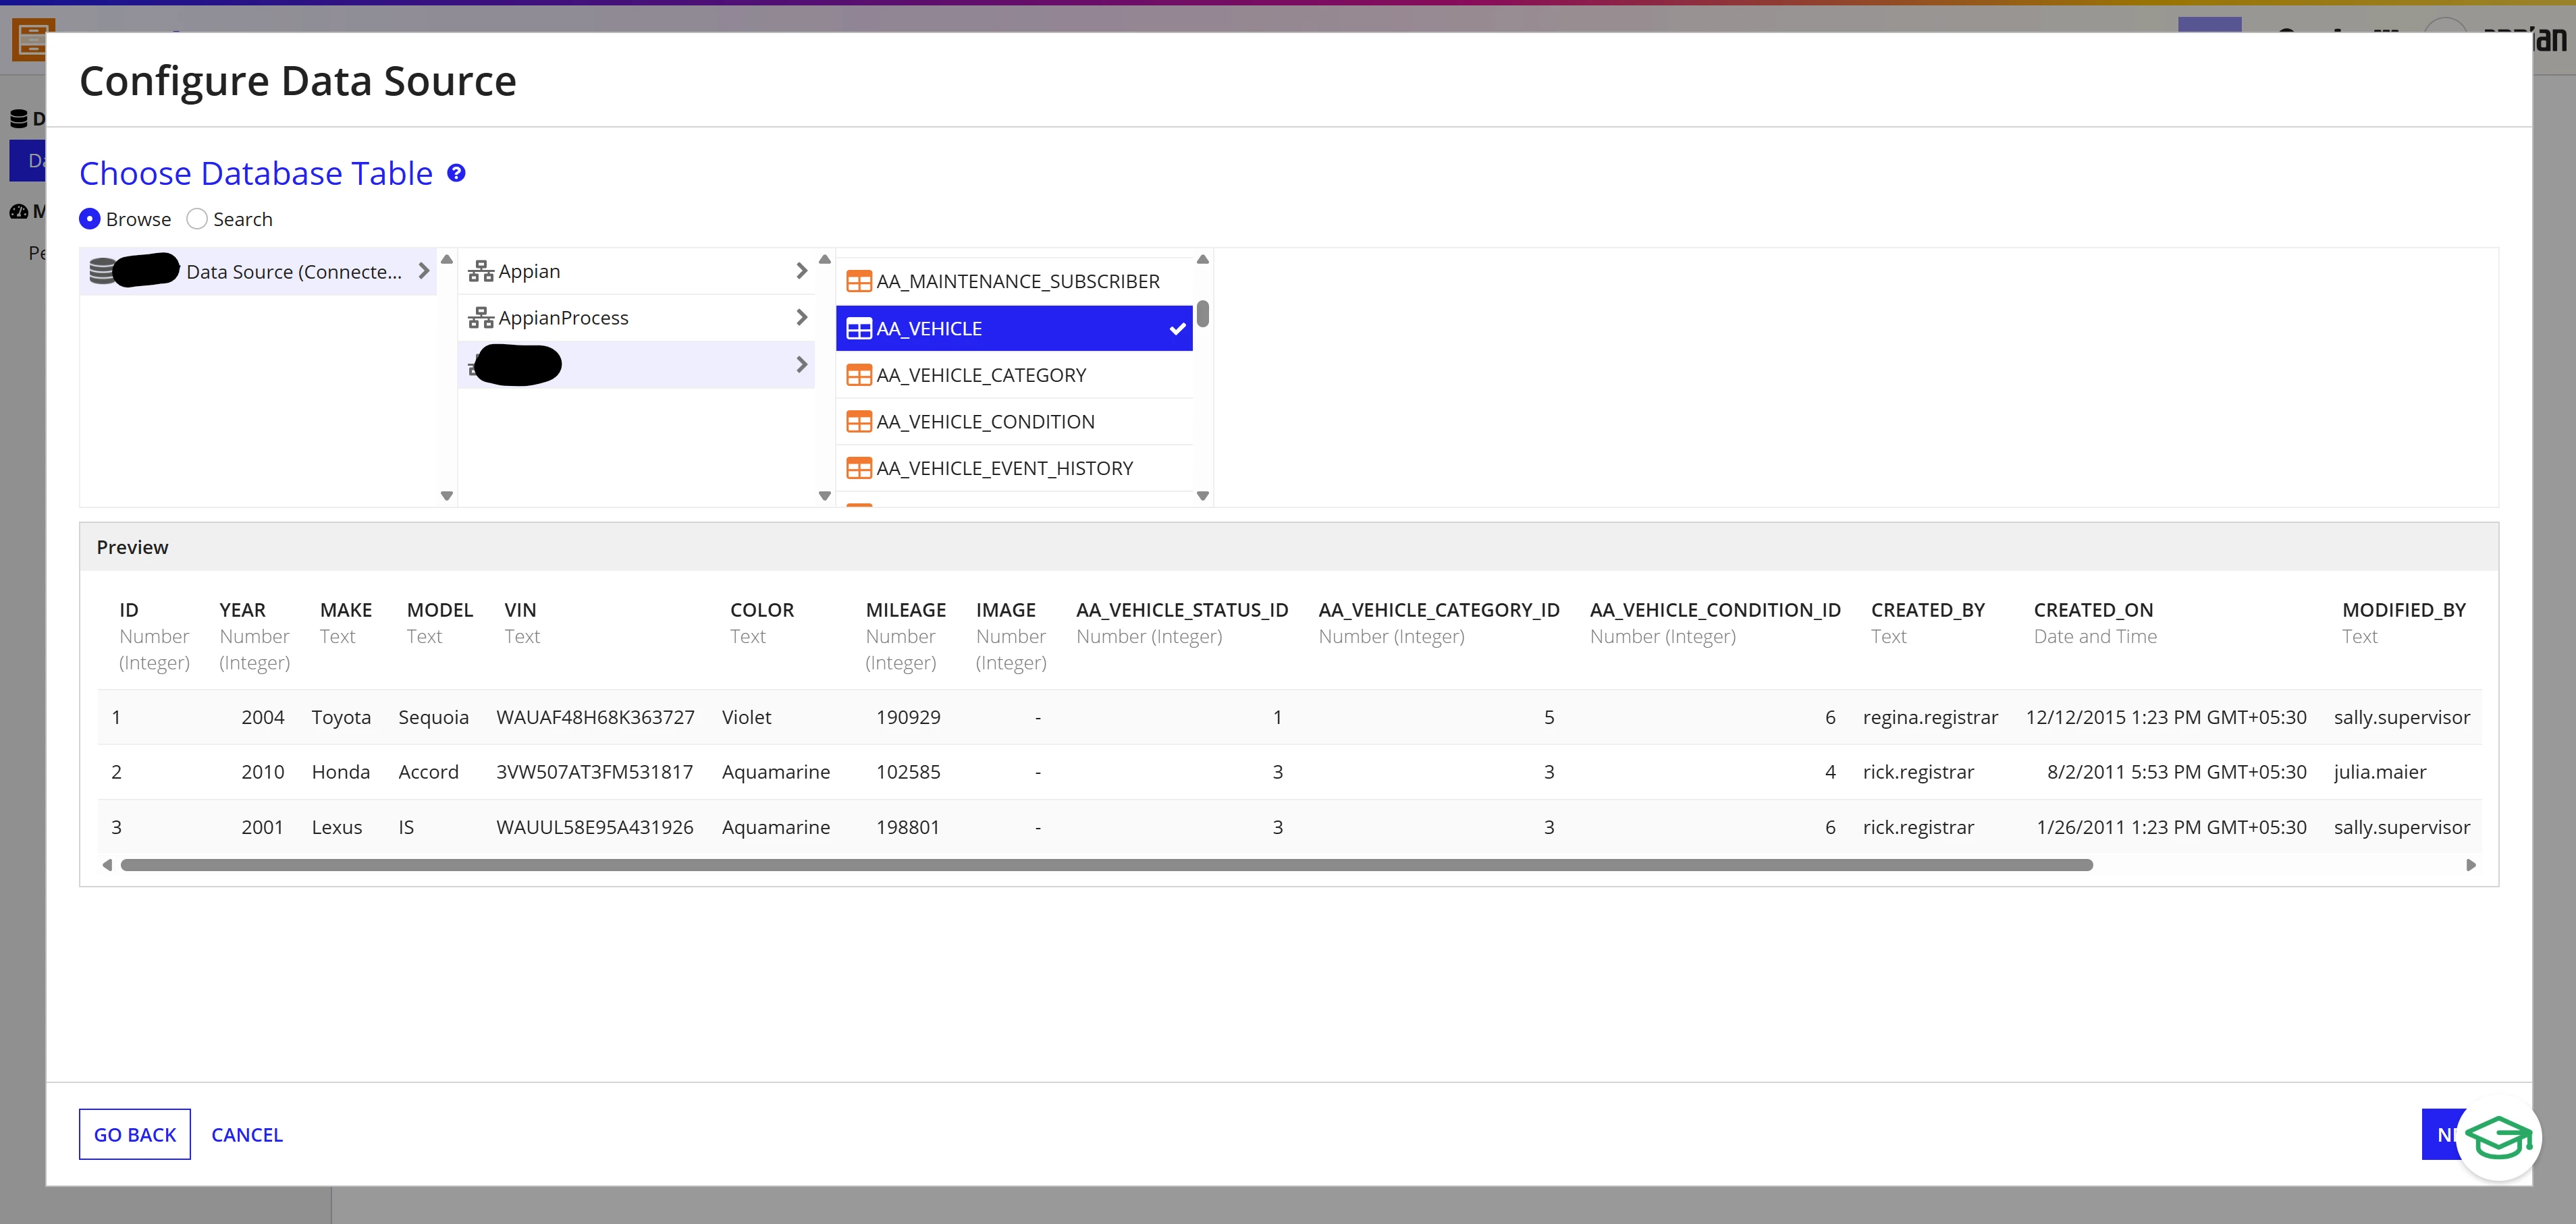This screenshot has height=1224, width=2576.
Task: Click the Honda make cell
Action: click(341, 773)
